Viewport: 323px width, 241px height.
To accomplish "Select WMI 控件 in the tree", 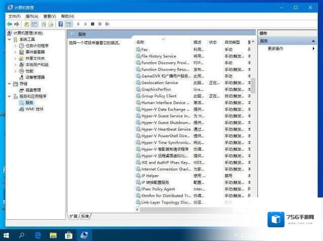I will pyautogui.click(x=34, y=109).
